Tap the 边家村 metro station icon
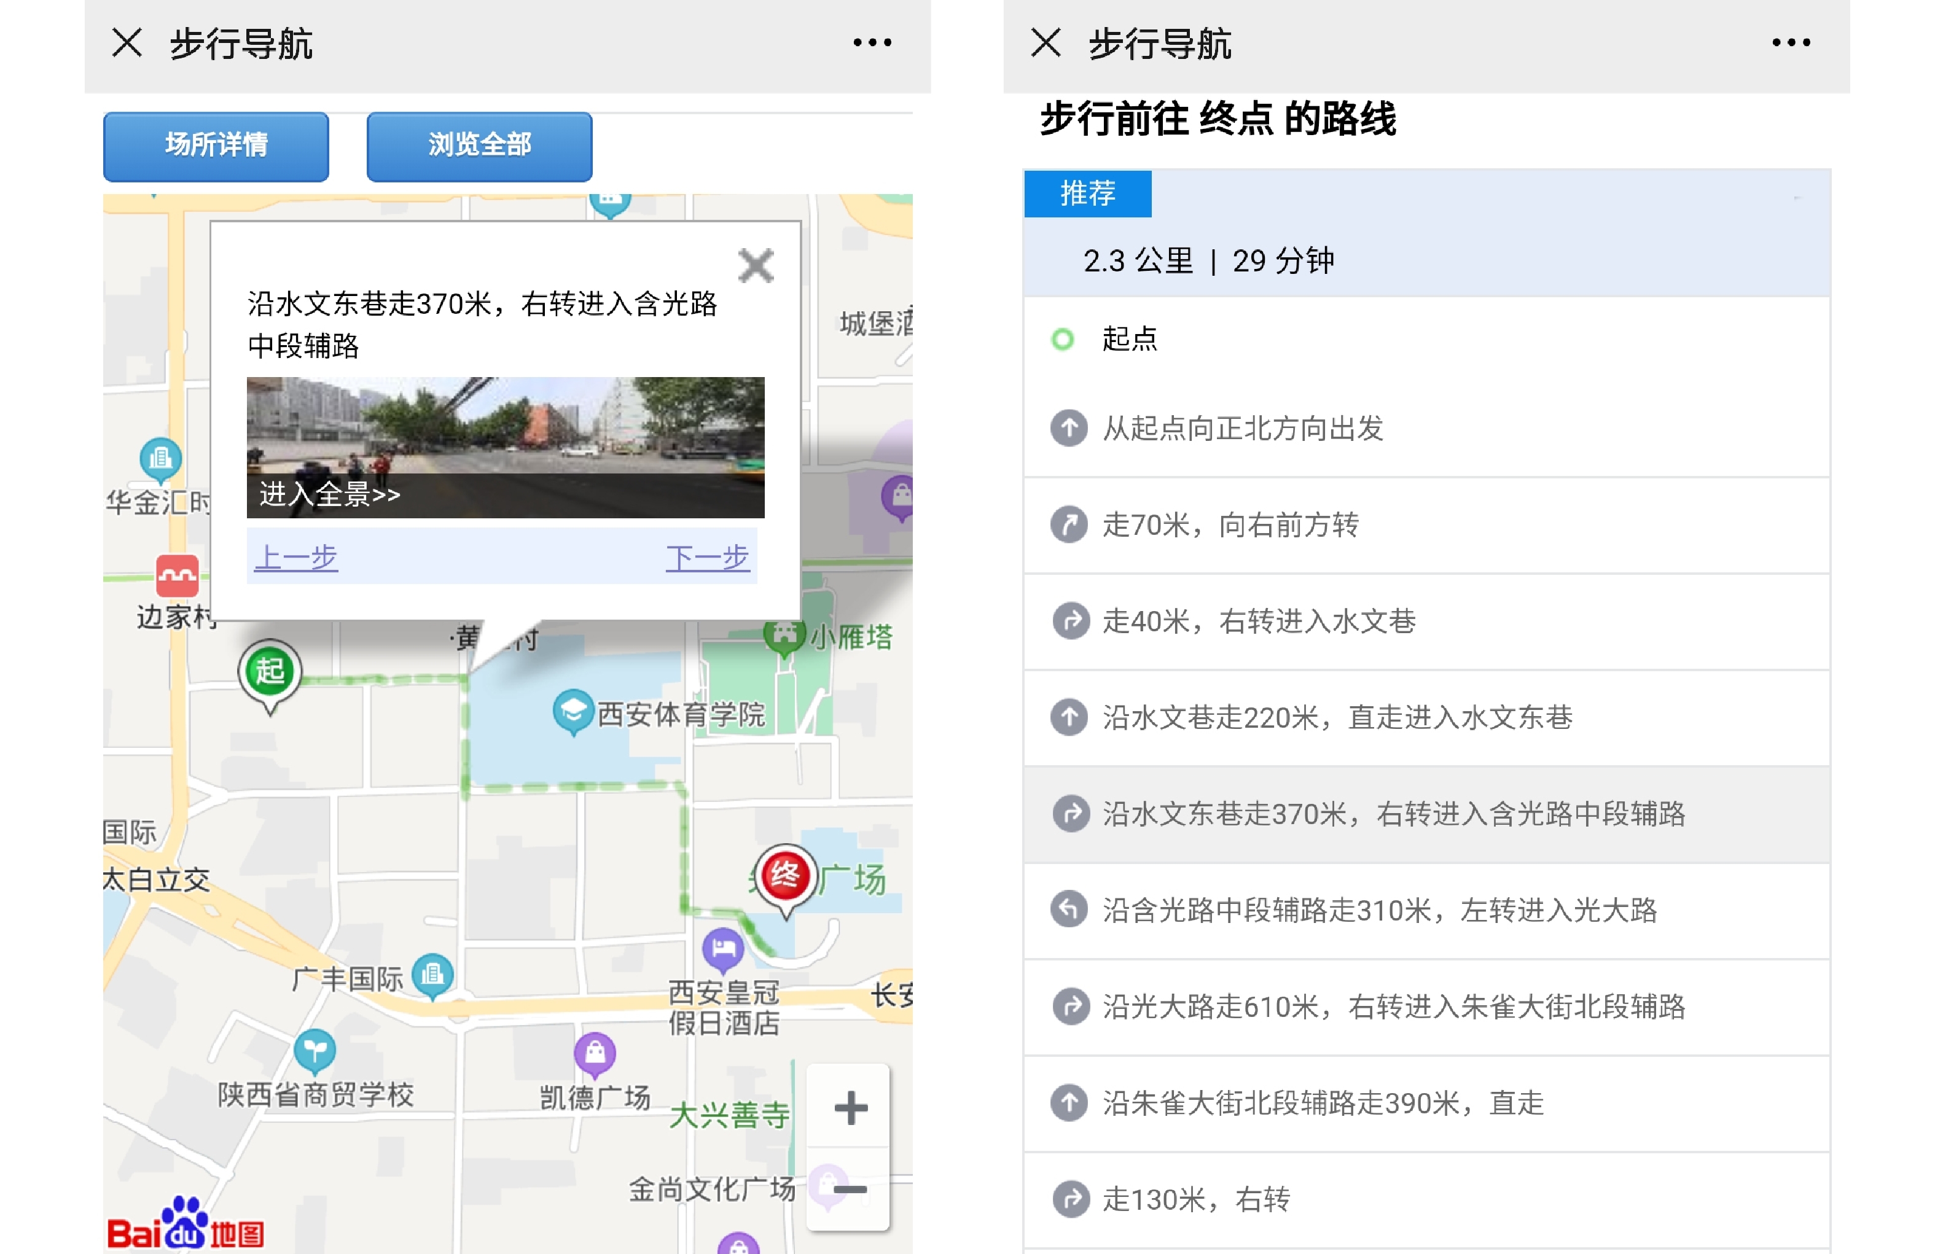Image resolution: width=1935 pixels, height=1254 pixels. tap(178, 576)
